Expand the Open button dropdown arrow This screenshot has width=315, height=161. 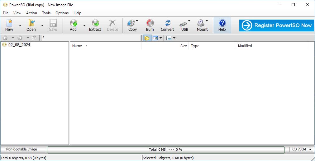(x=42, y=25)
